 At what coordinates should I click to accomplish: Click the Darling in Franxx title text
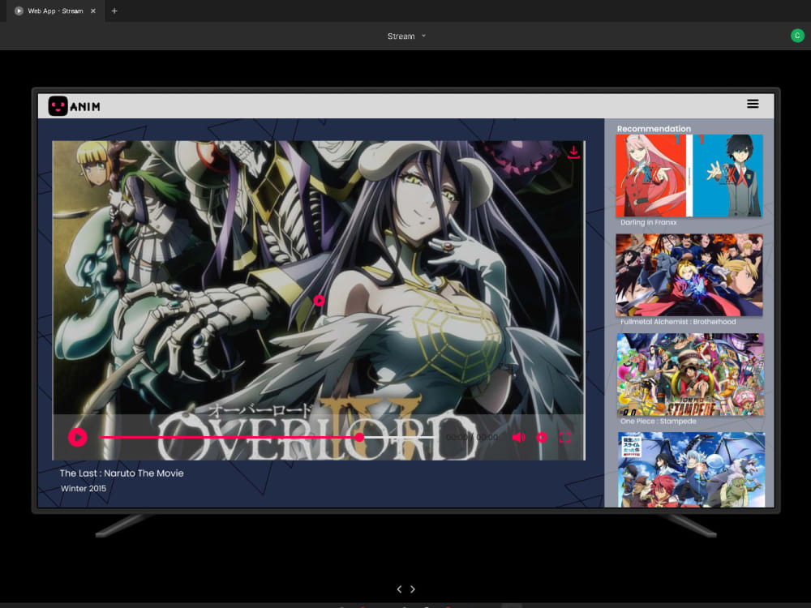click(x=649, y=222)
